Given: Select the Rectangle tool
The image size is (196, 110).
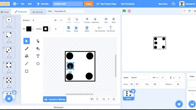Looking at the screenshot, I should (x=27, y=71).
